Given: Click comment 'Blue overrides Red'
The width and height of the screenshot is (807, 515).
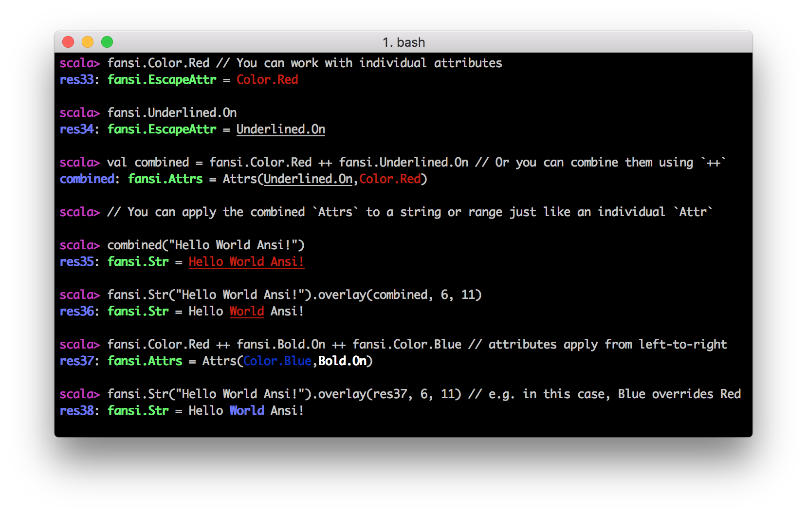Looking at the screenshot, I should (679, 394).
